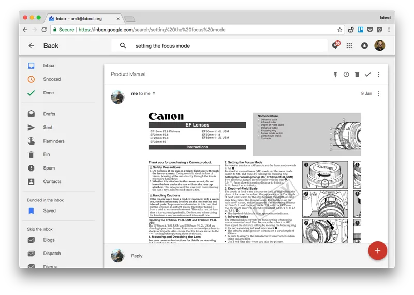Viewport: 414px width, 295px height.
Task: Click the Back arrow
Action: pos(32,46)
